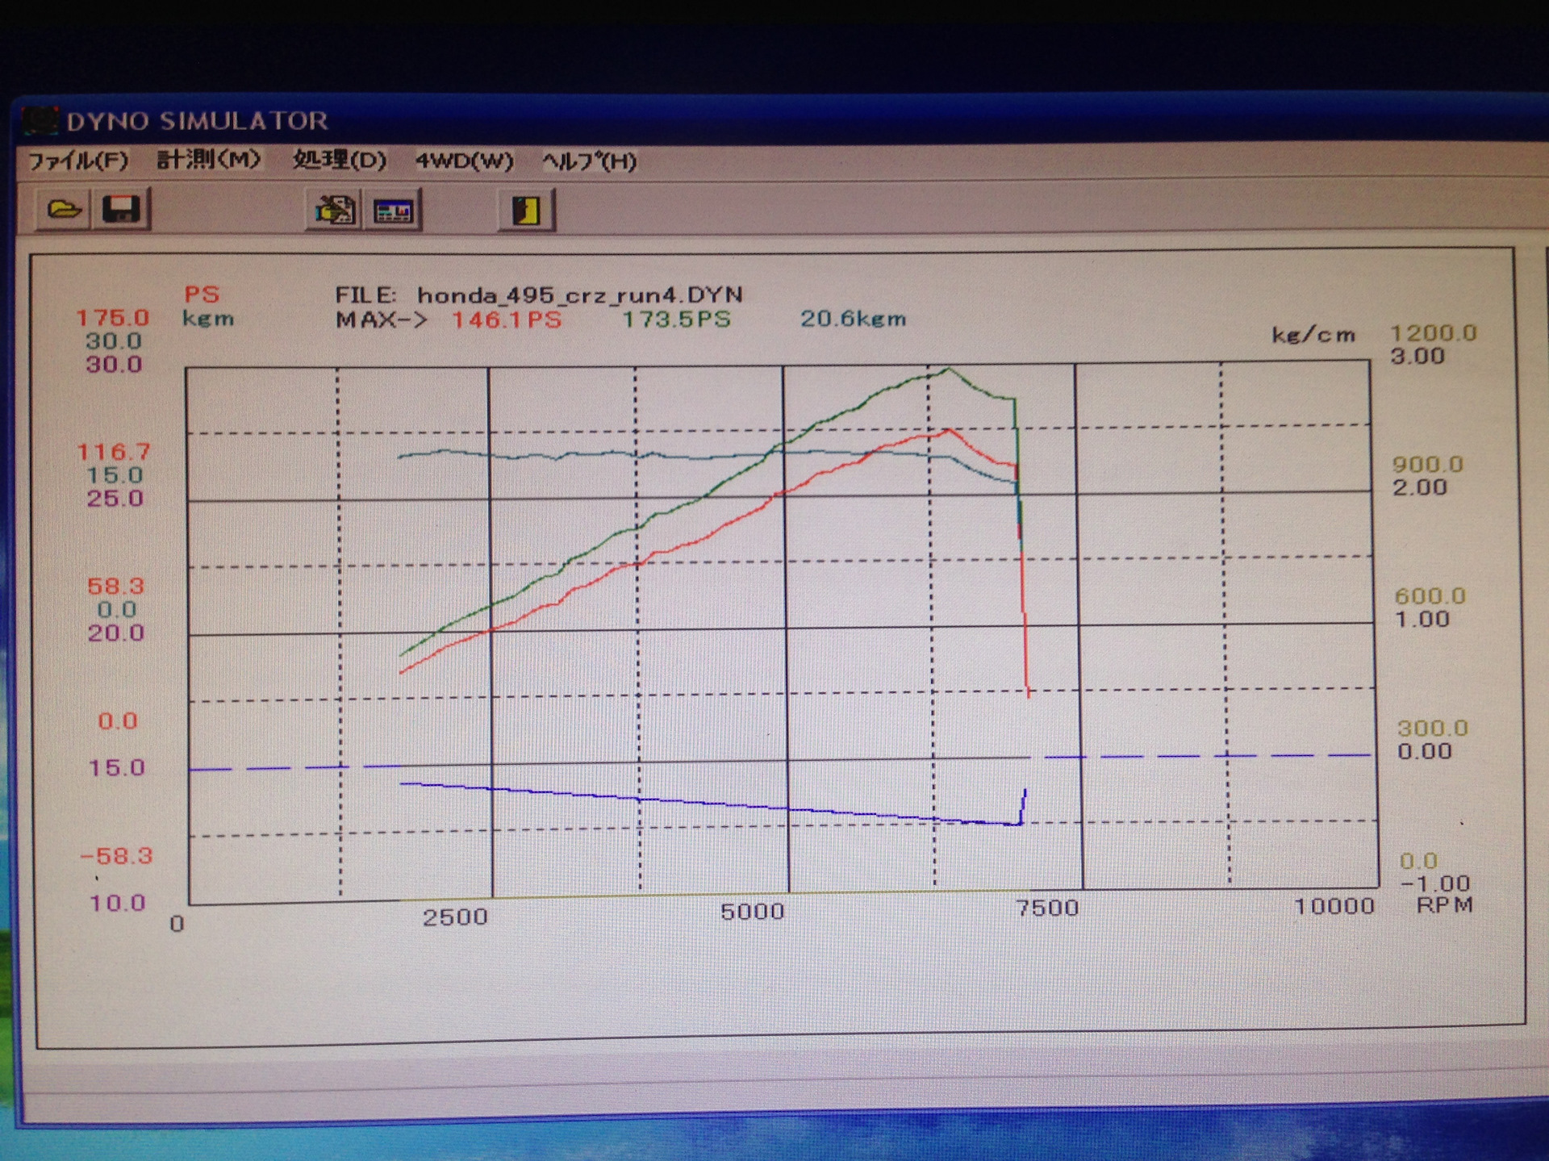Click the 1200.0 right axis value

(x=1433, y=332)
